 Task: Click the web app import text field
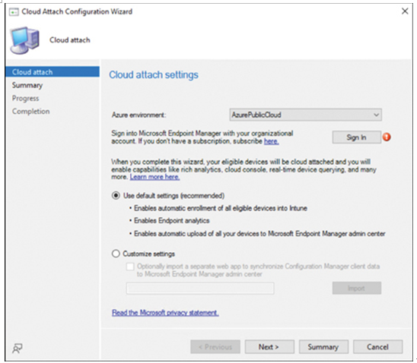pos(200,288)
